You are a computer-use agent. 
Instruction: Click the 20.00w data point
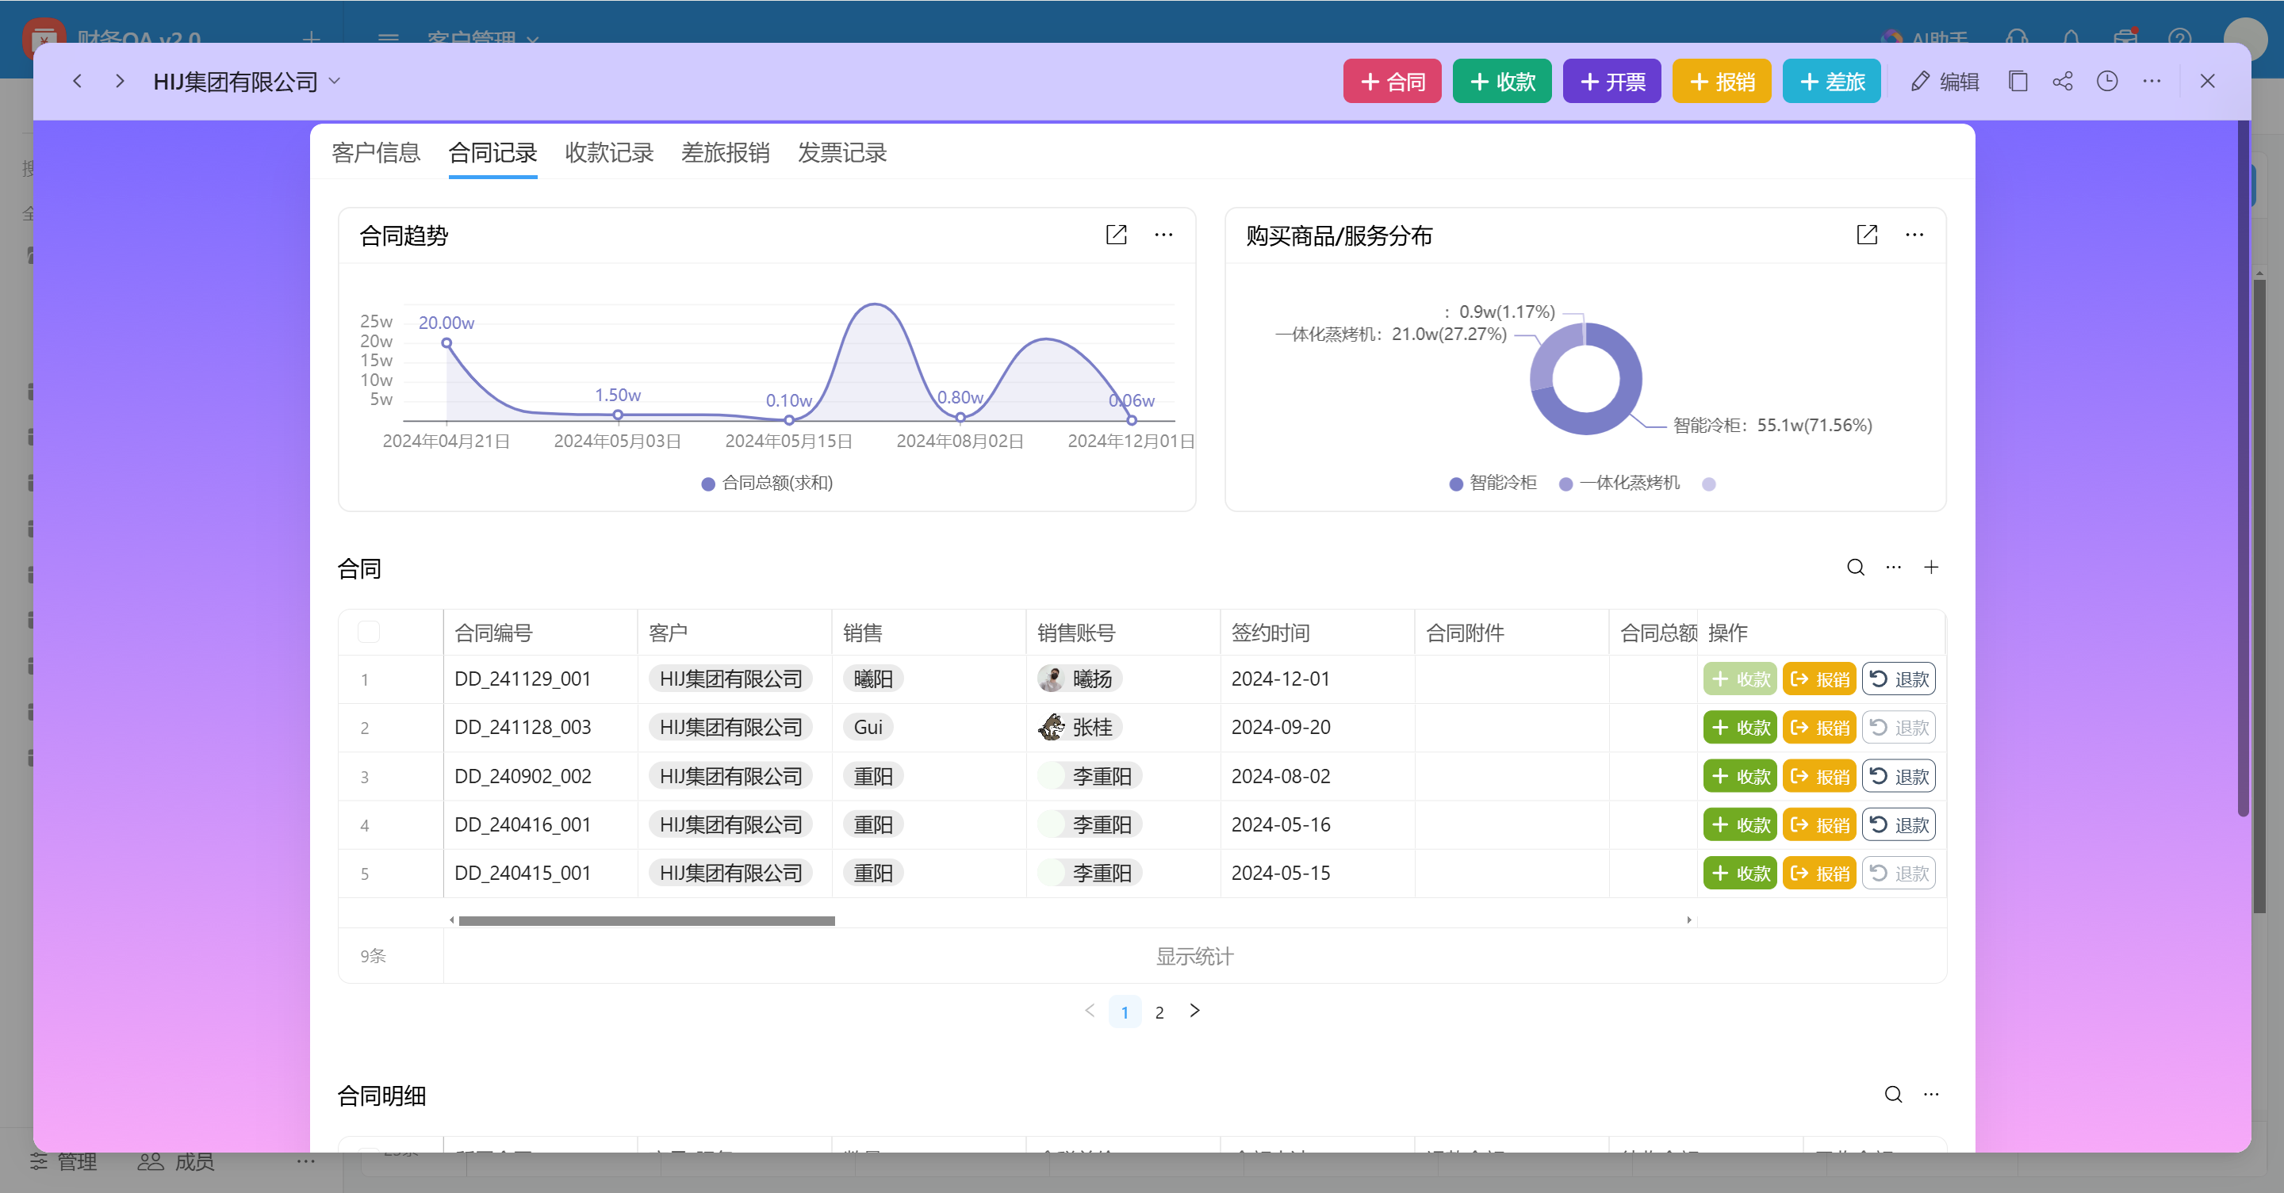pyautogui.click(x=446, y=343)
